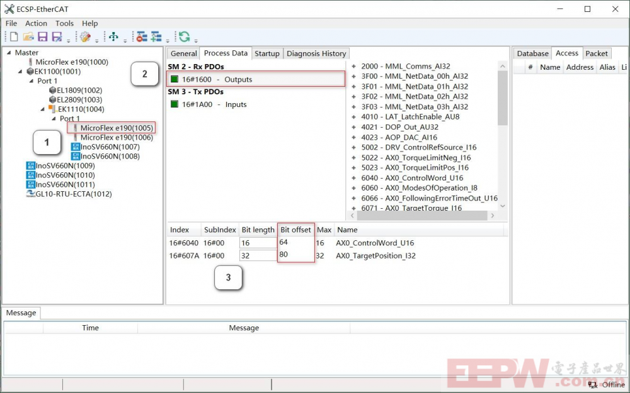
Task: Click the Offline connection icon in status bar
Action: coord(592,385)
